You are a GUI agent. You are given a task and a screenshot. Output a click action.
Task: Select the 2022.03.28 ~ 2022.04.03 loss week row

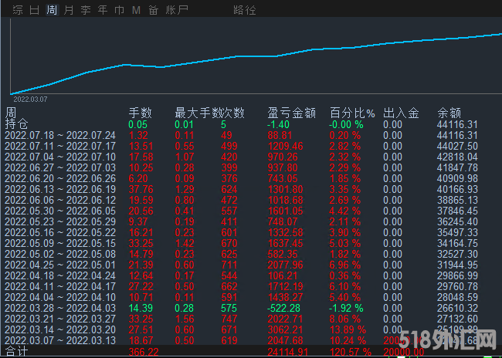59,308
